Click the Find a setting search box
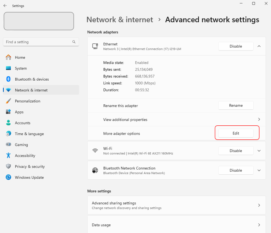 tap(38, 42)
